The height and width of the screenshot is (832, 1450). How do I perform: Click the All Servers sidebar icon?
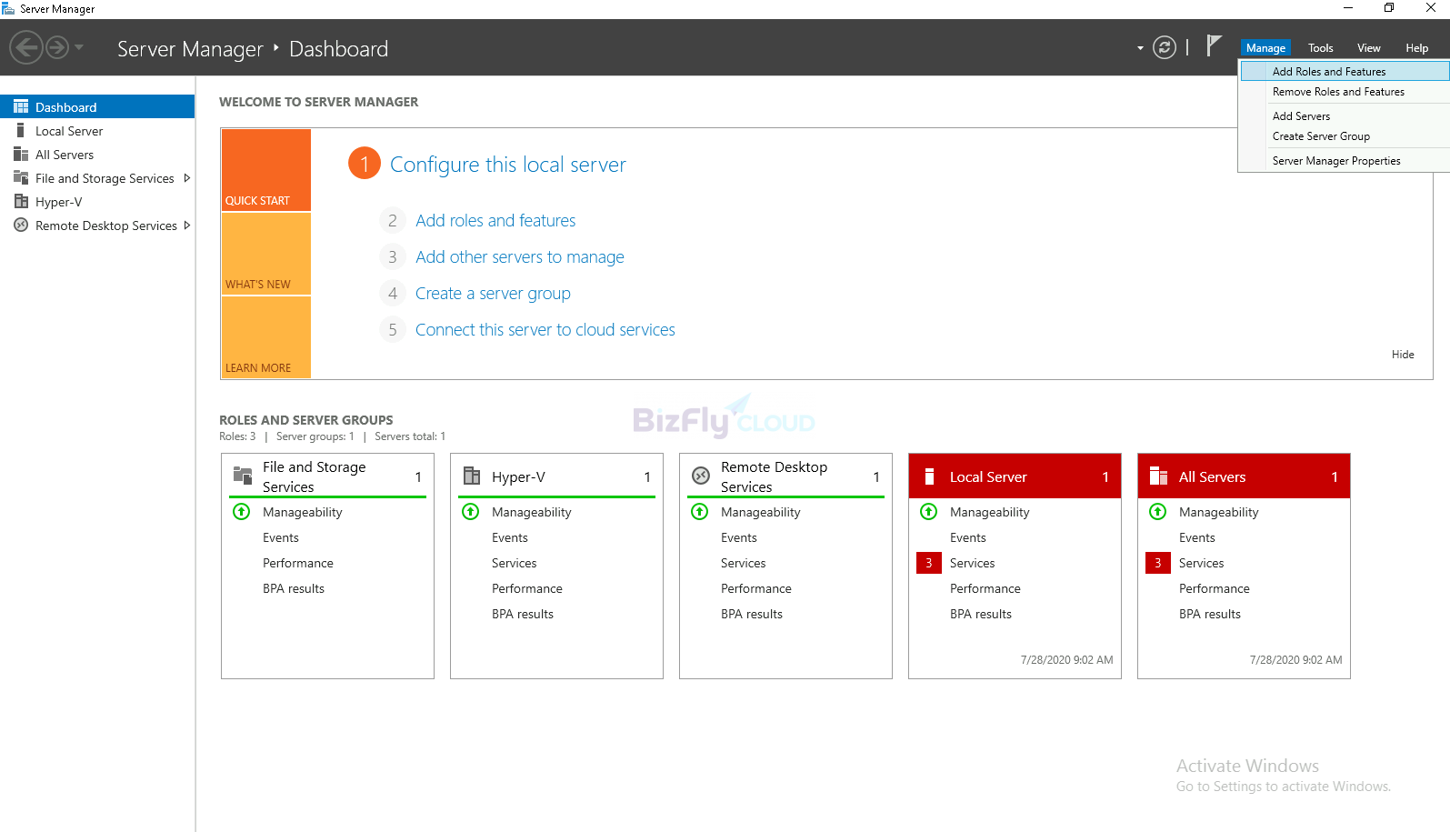[21, 154]
